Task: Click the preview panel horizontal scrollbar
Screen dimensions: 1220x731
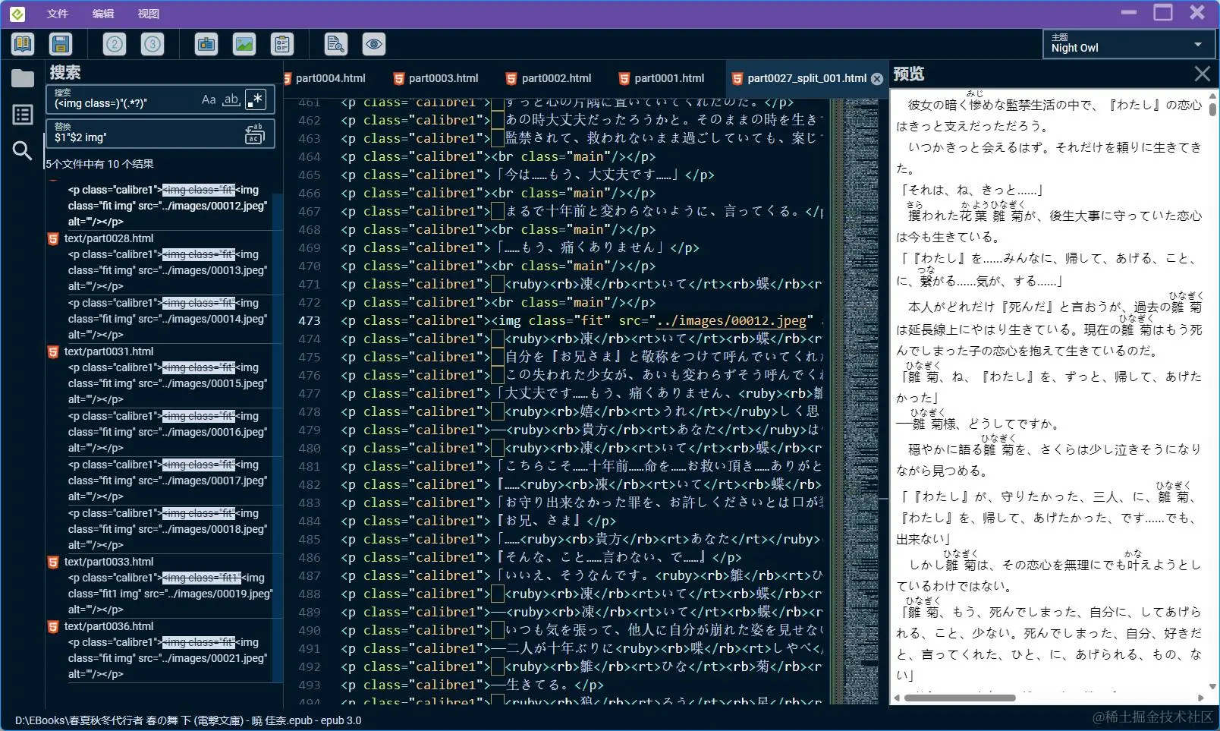Action: click(x=960, y=698)
